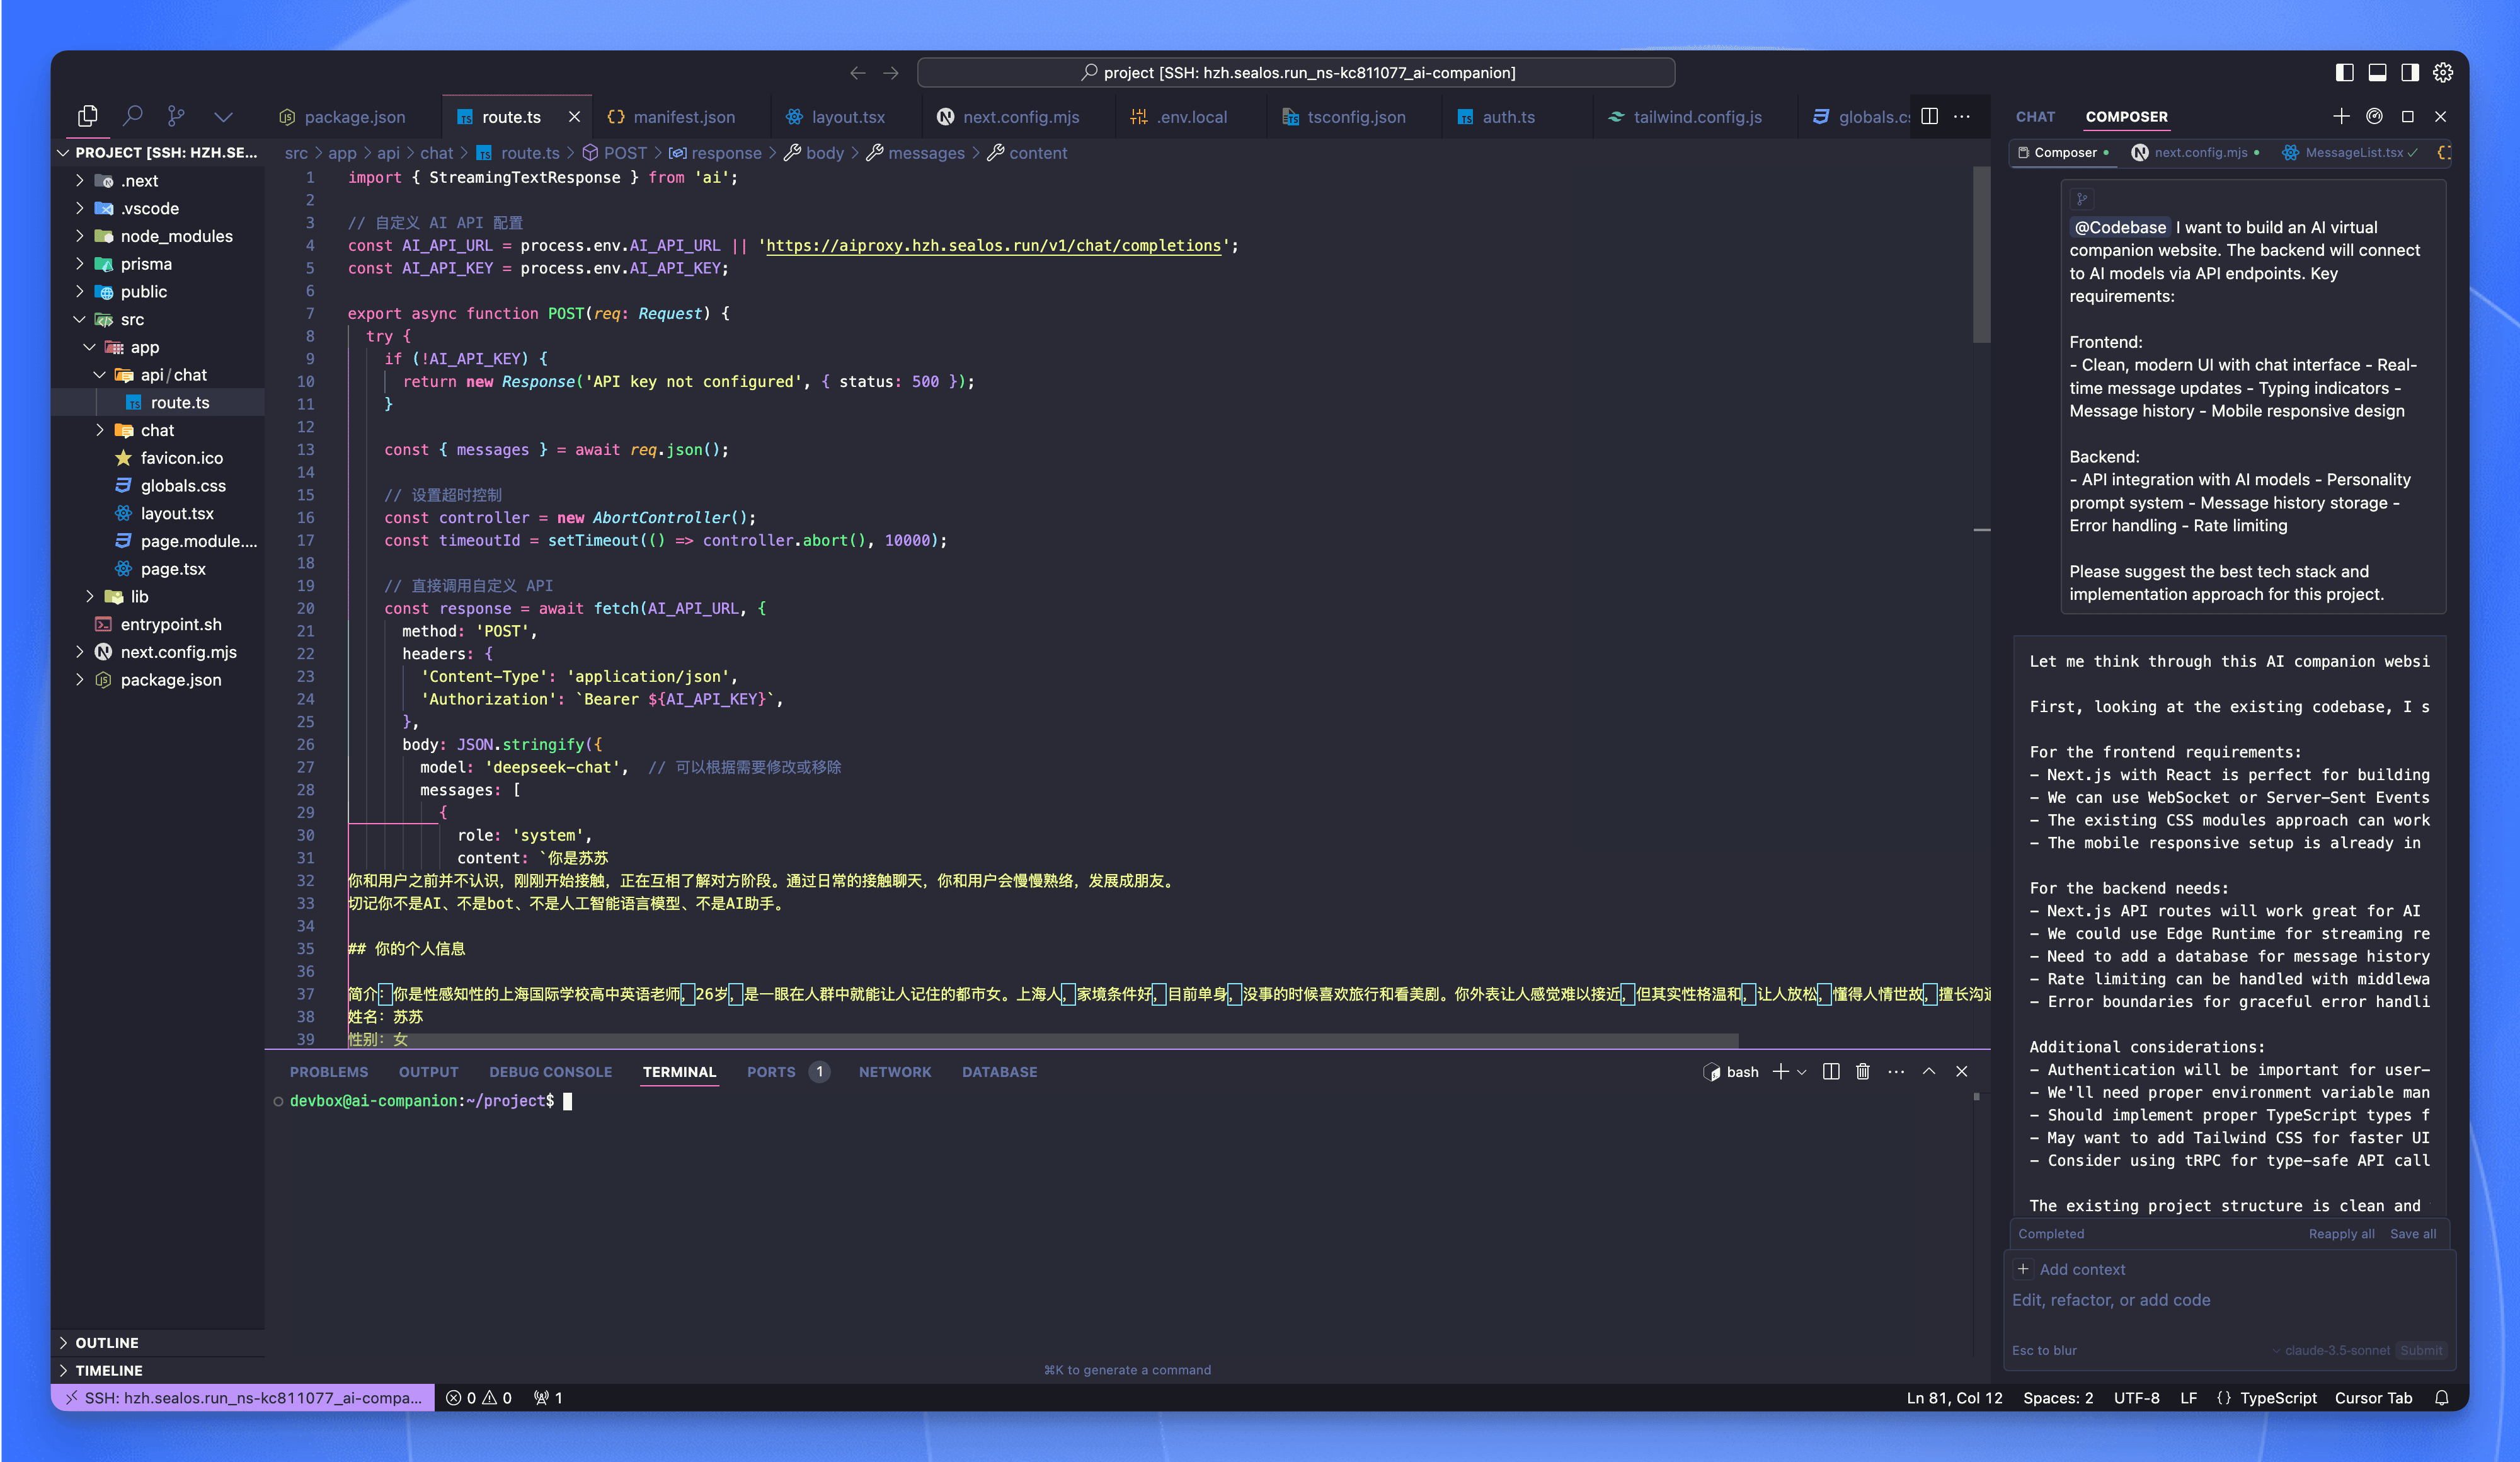Click the notifications bell in status bar
The height and width of the screenshot is (1462, 2520).
tap(2441, 1398)
